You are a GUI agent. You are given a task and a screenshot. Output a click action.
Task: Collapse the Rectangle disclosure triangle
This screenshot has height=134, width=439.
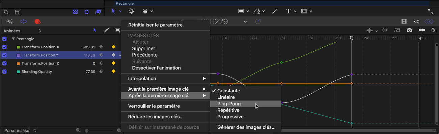point(13,39)
